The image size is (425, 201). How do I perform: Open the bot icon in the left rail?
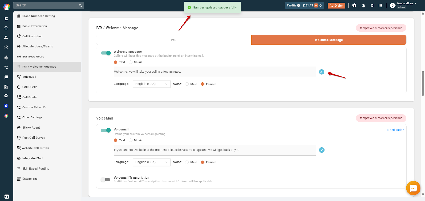click(x=6, y=57)
